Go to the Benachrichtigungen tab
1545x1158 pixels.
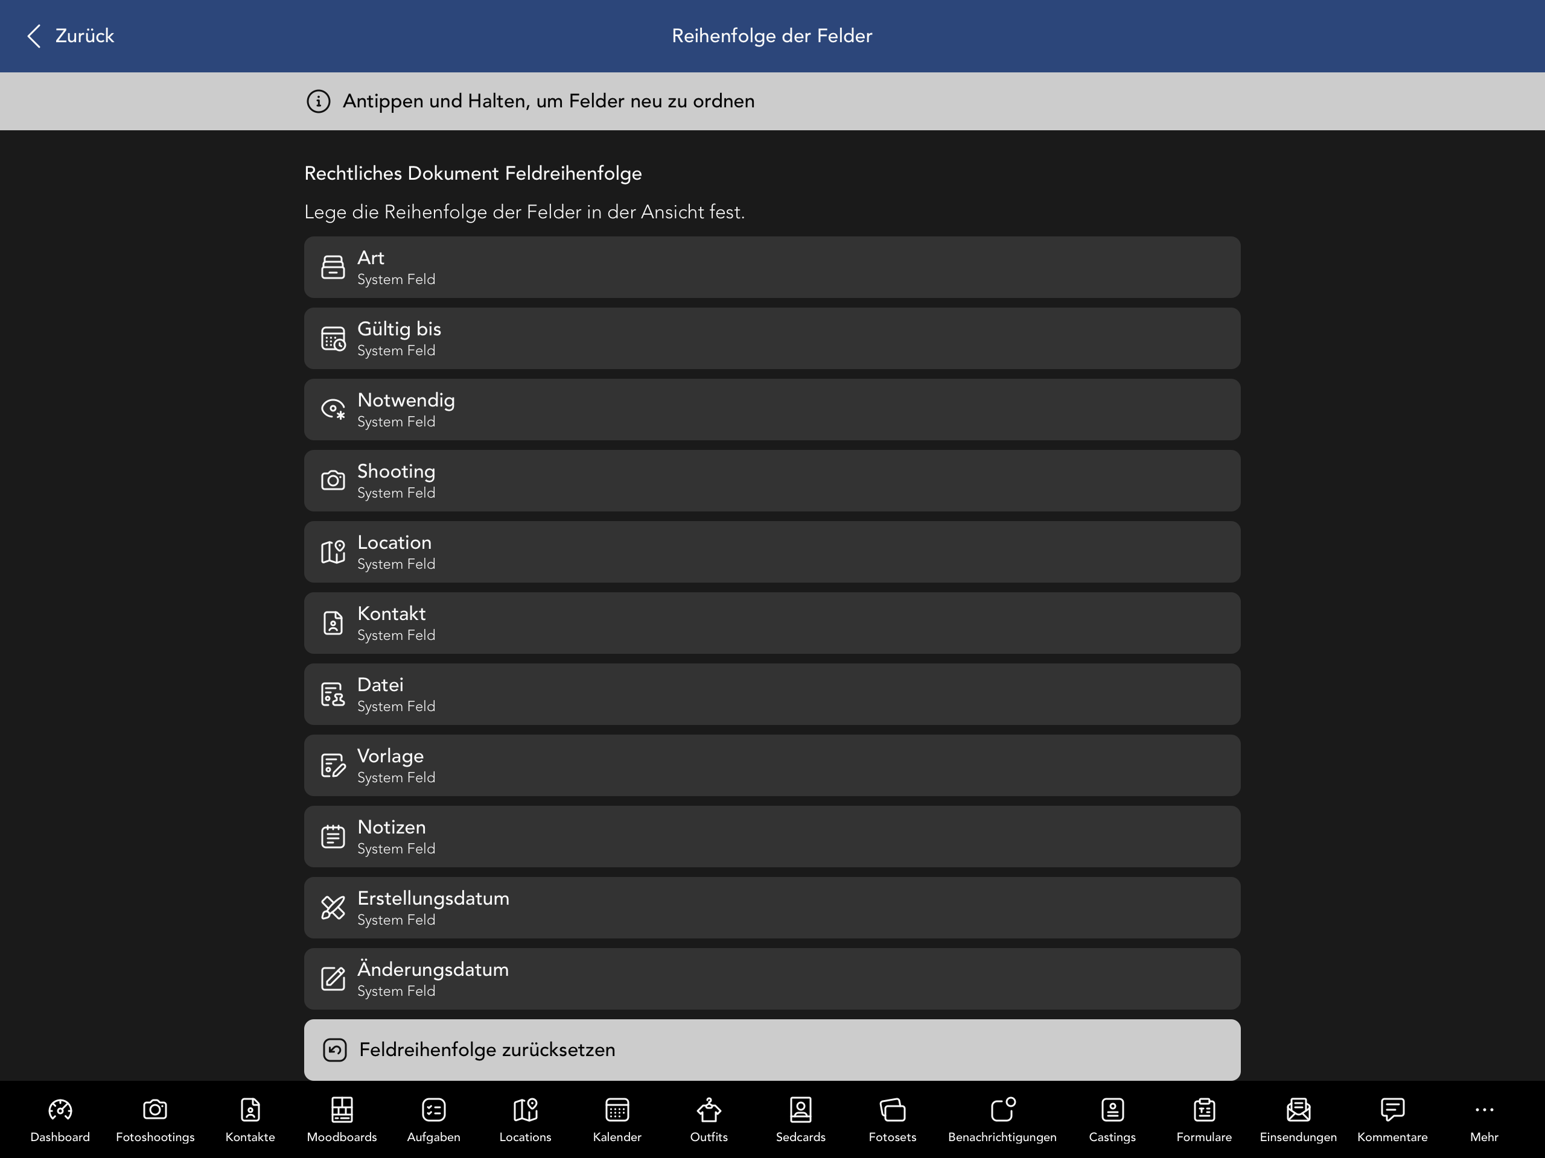[1002, 1119]
